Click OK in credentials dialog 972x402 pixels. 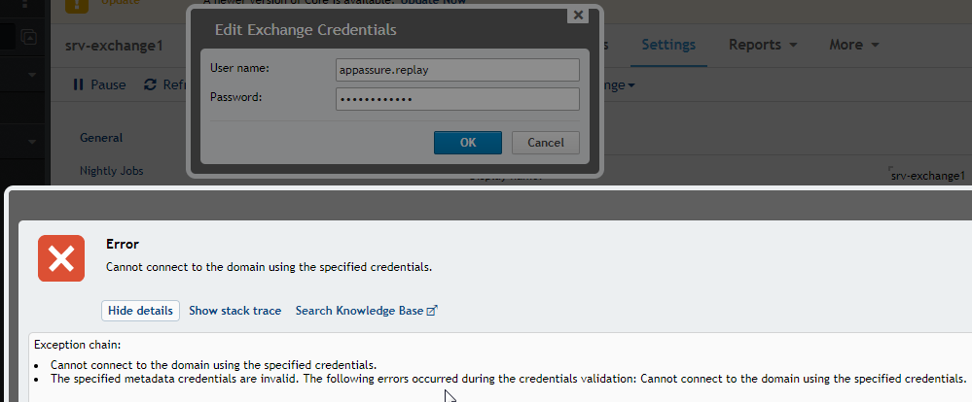(468, 142)
